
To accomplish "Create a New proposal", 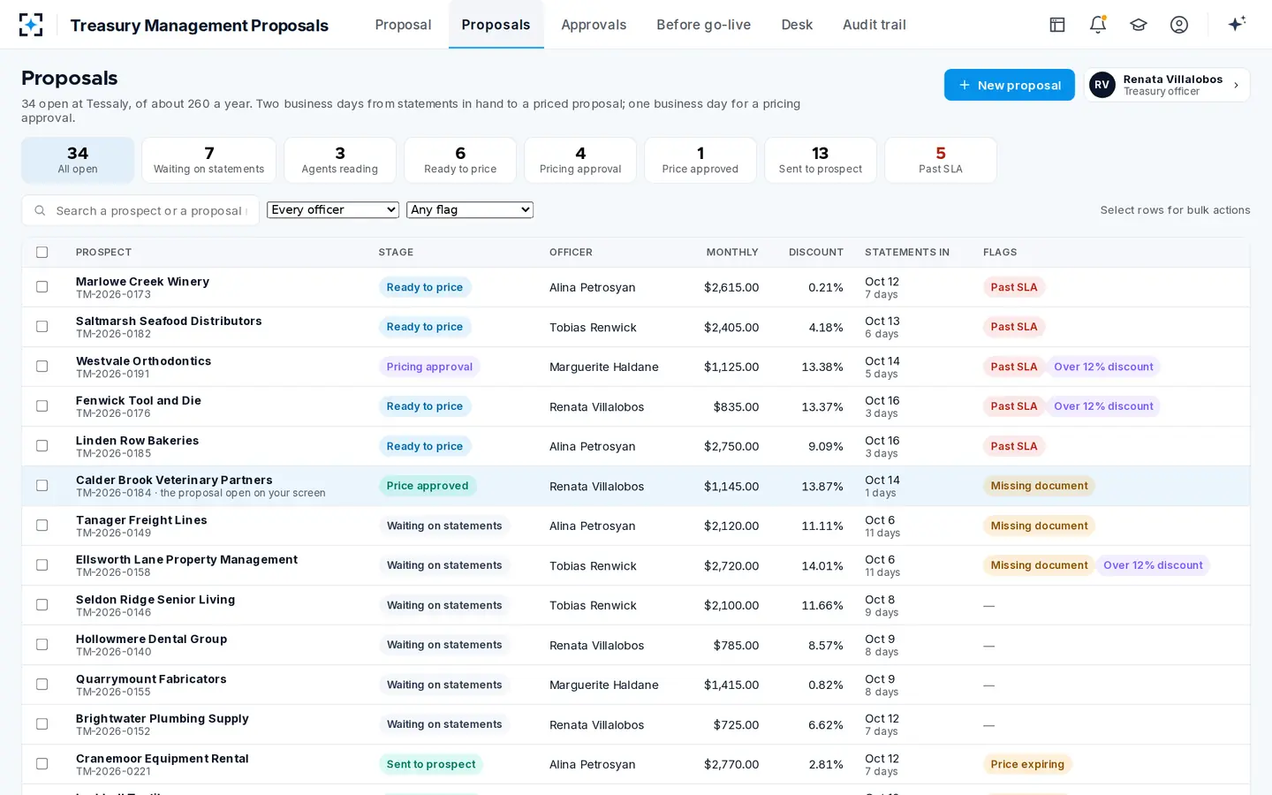I will [1010, 85].
